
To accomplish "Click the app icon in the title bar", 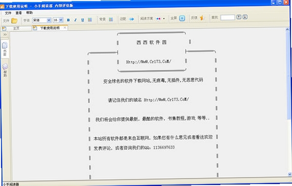I will (x=2, y=7).
